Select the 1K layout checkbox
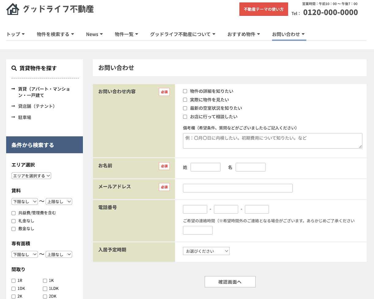The image size is (374, 299). pos(45,281)
